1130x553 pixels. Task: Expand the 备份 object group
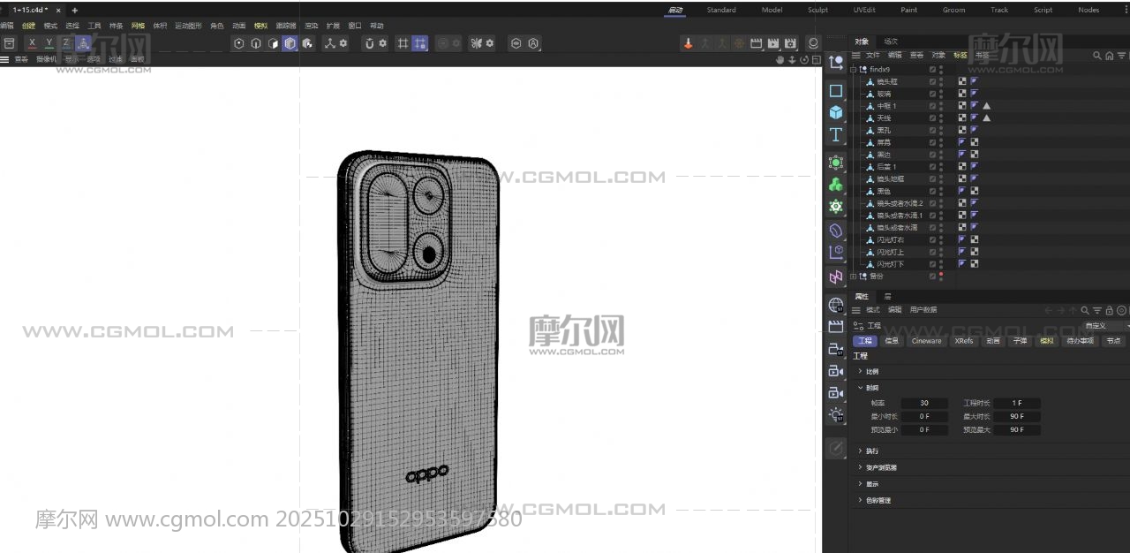pyautogui.click(x=853, y=276)
